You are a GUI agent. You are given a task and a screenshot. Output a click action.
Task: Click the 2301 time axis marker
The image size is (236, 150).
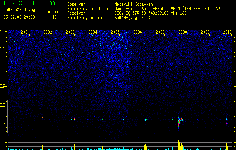pos(25,32)
